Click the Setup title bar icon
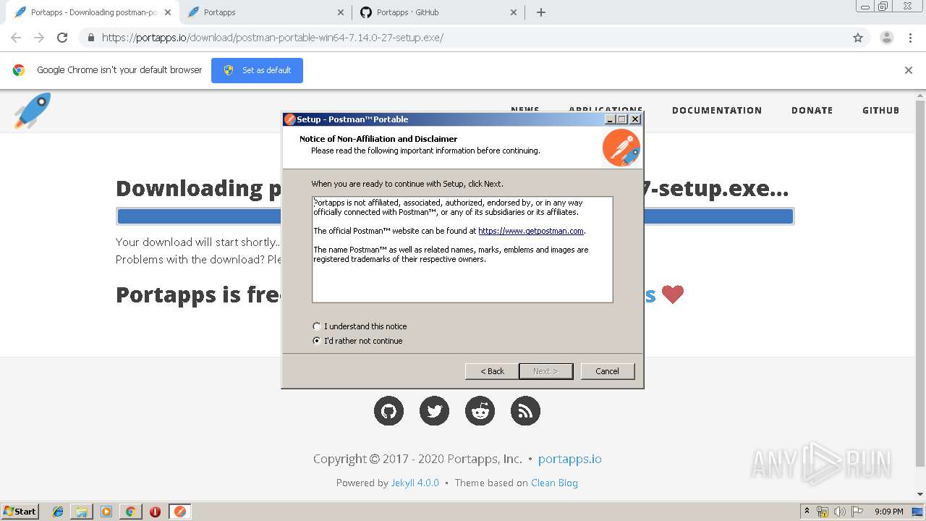Image resolution: width=926 pixels, height=521 pixels. [x=289, y=119]
